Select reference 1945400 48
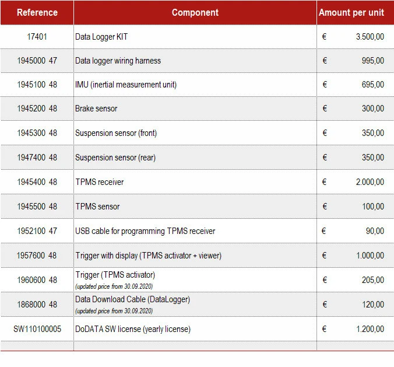The height and width of the screenshot is (367, 394). point(37,182)
